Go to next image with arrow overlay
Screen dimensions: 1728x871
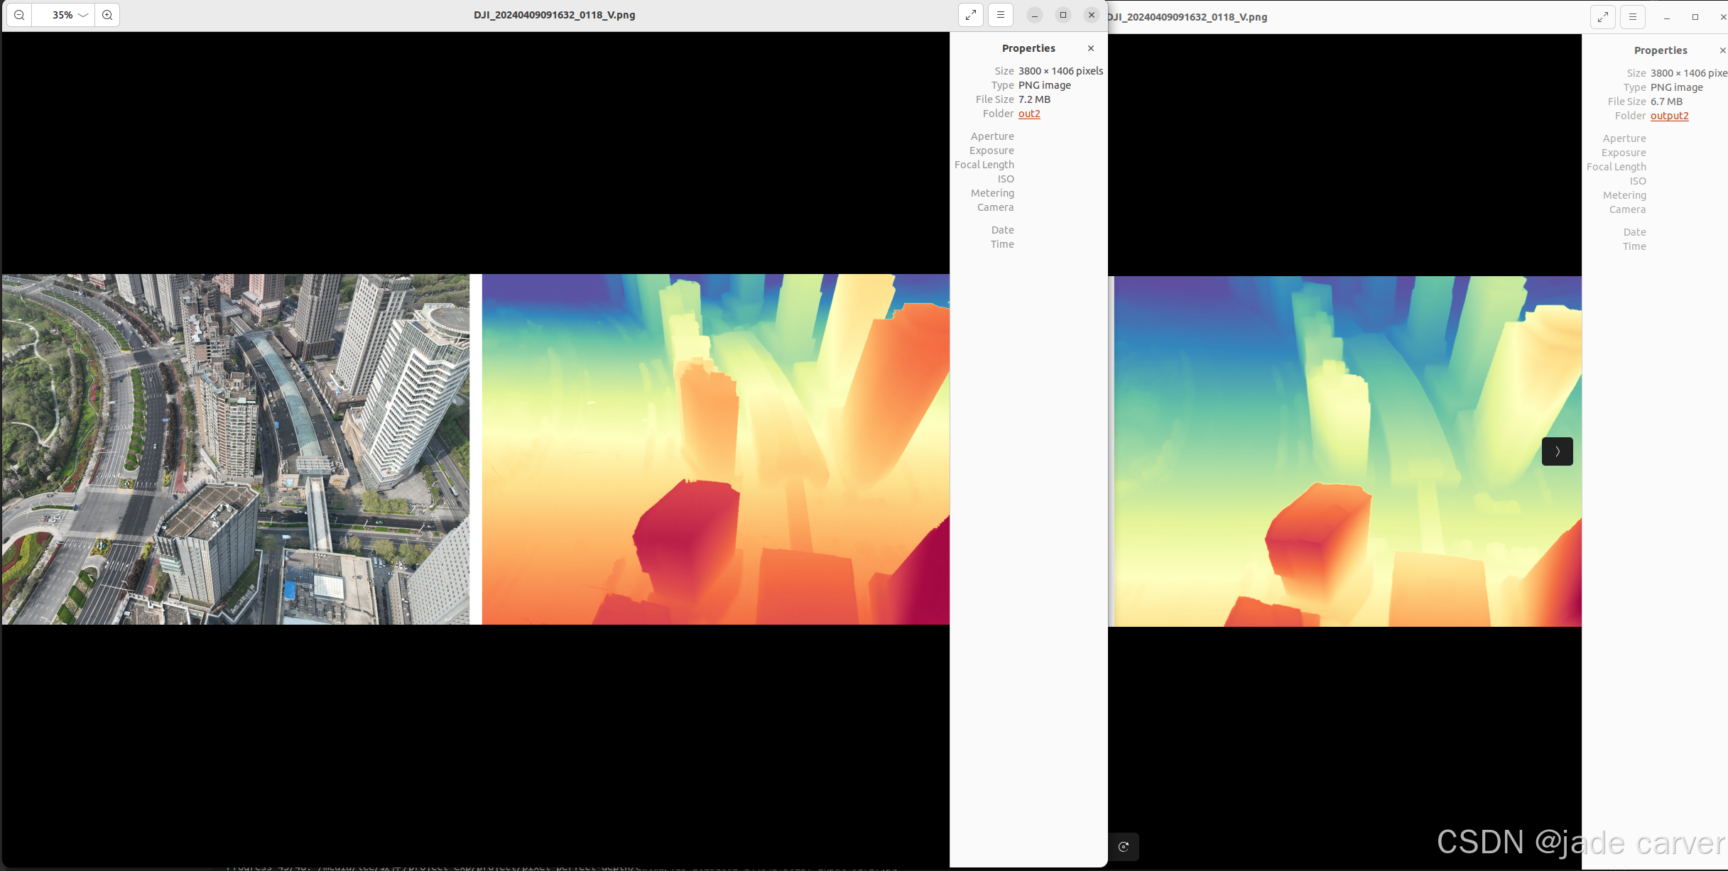pyautogui.click(x=1557, y=451)
